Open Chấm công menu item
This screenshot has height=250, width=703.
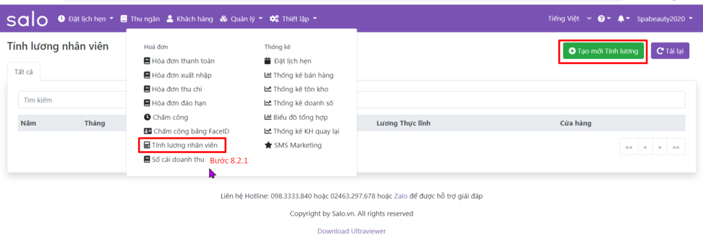point(166,117)
